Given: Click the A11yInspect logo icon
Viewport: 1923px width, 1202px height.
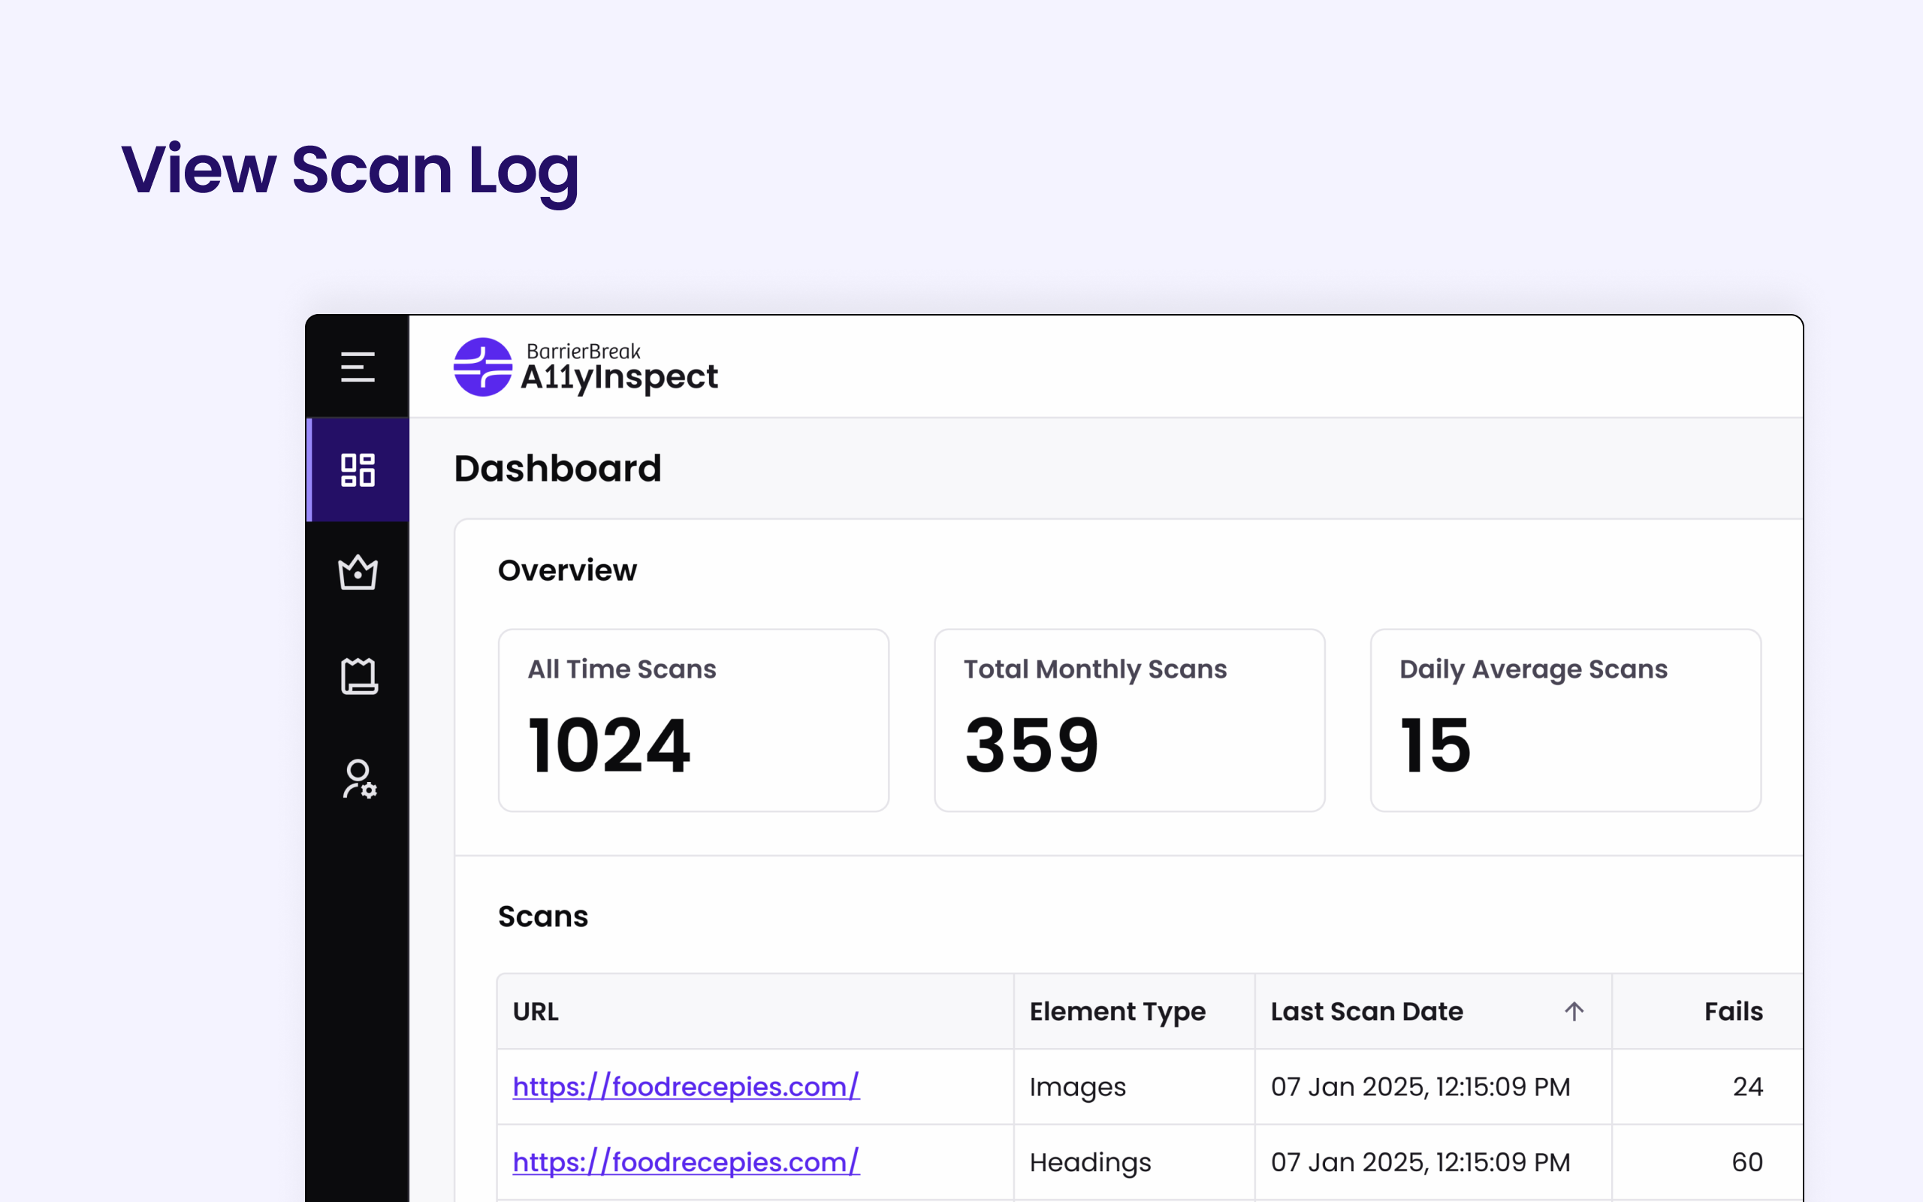Looking at the screenshot, I should pyautogui.click(x=482, y=367).
